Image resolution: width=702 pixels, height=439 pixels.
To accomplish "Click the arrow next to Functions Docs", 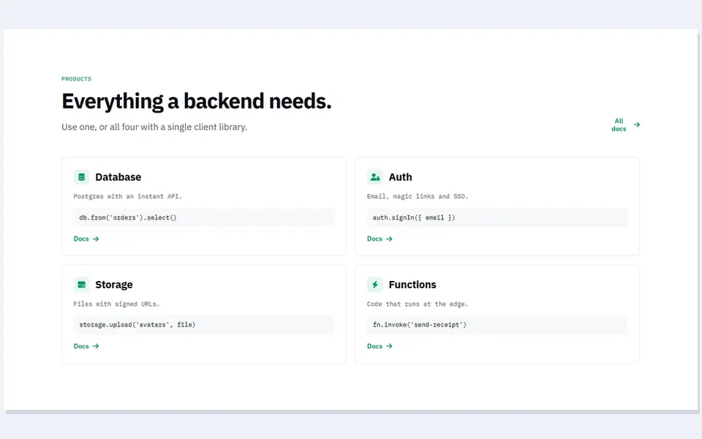I will (x=390, y=346).
